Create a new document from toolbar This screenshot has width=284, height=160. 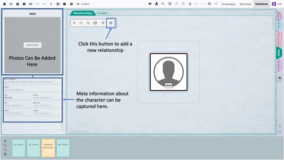click(4, 4)
